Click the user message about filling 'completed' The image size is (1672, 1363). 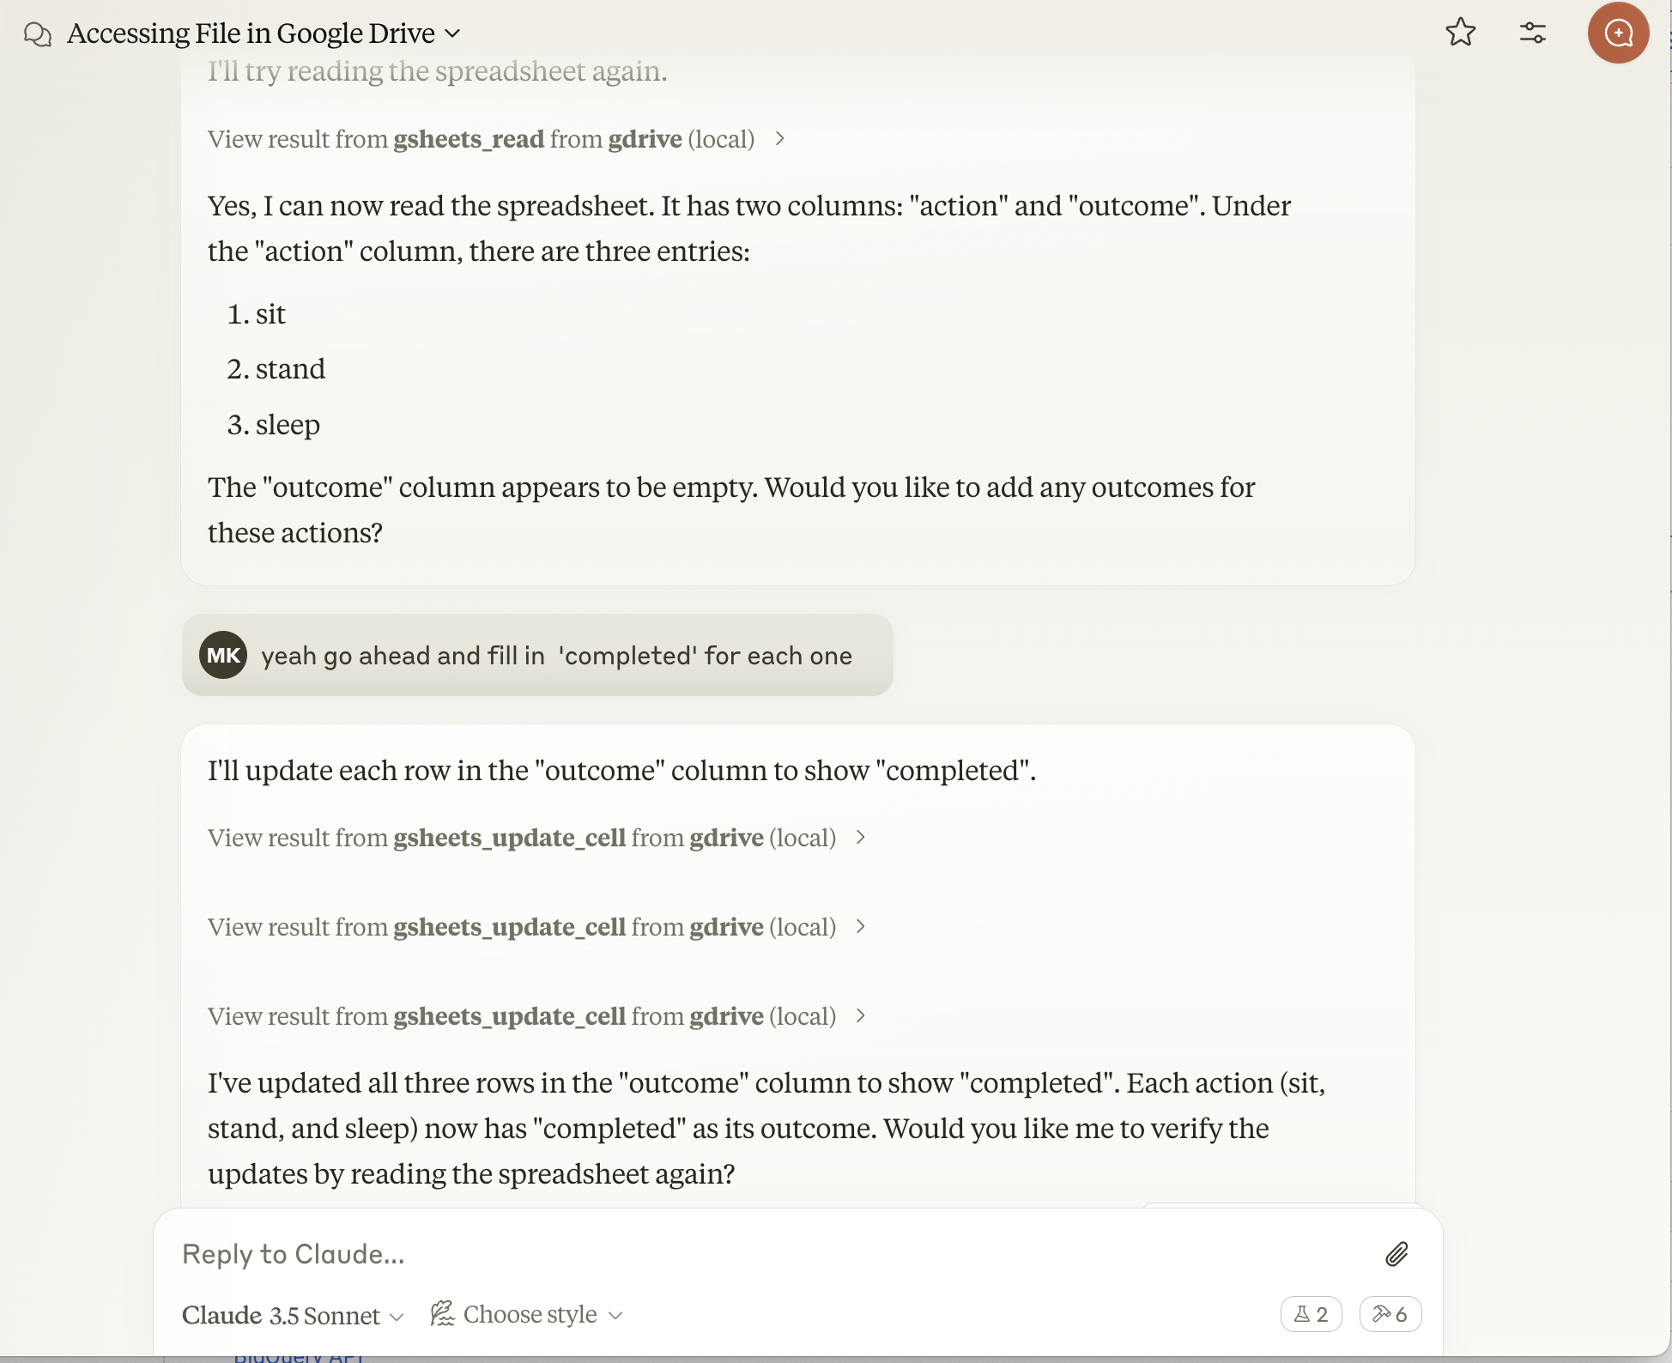click(556, 656)
